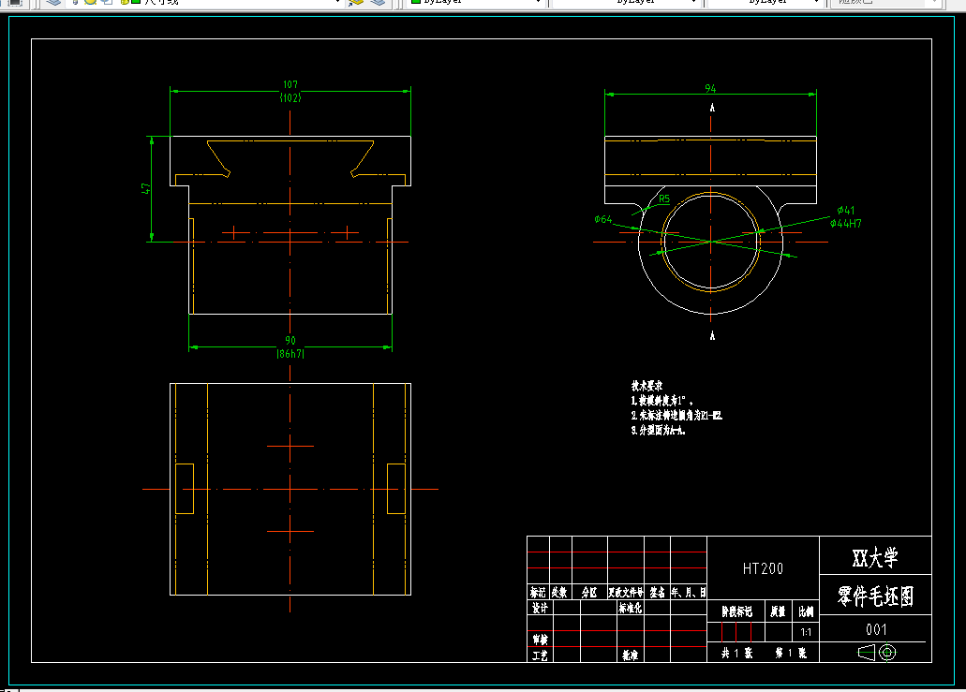Select the 90 dimension text
This screenshot has width=966, height=692.
[290, 341]
